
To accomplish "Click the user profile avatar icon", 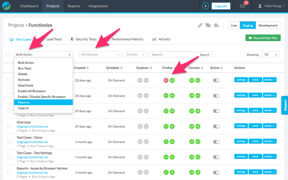I will point(260,6).
